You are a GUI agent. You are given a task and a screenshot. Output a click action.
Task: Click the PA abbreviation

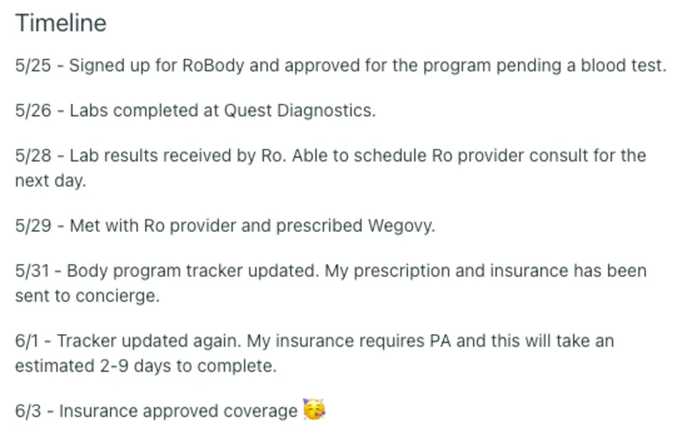click(x=440, y=341)
